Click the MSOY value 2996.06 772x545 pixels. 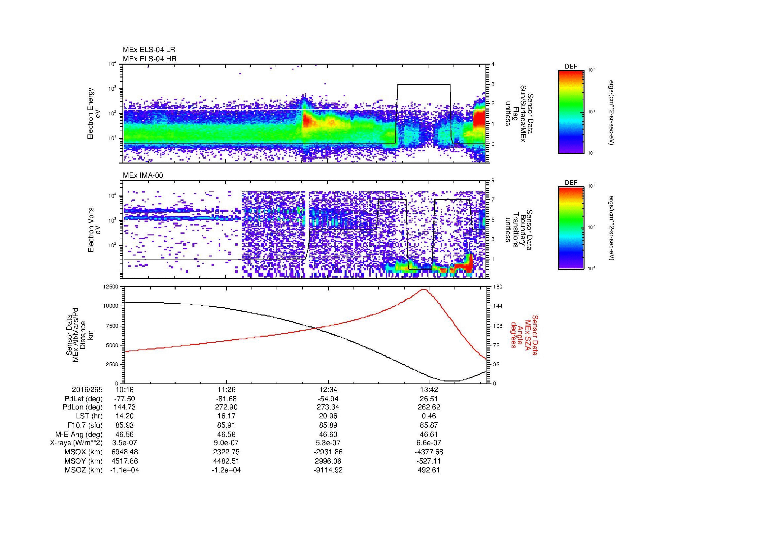tap(328, 461)
